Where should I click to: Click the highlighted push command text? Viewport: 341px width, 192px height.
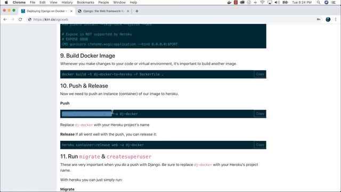(x=87, y=114)
